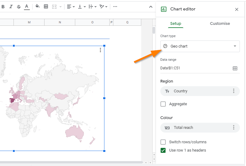
Task: Expand the horizontal align dropdown
Action: [x=71, y=6]
